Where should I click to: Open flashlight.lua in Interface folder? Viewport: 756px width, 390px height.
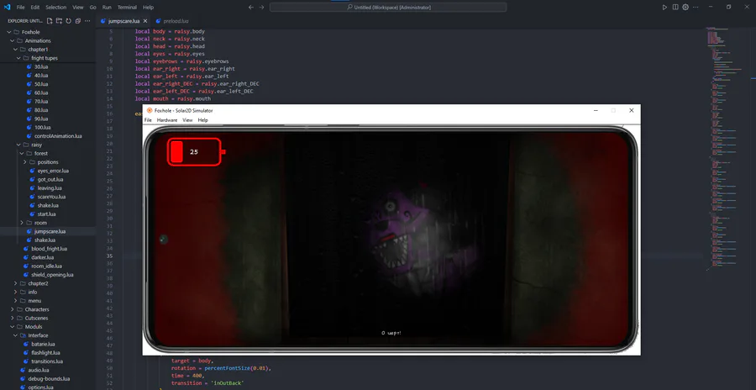coord(45,353)
